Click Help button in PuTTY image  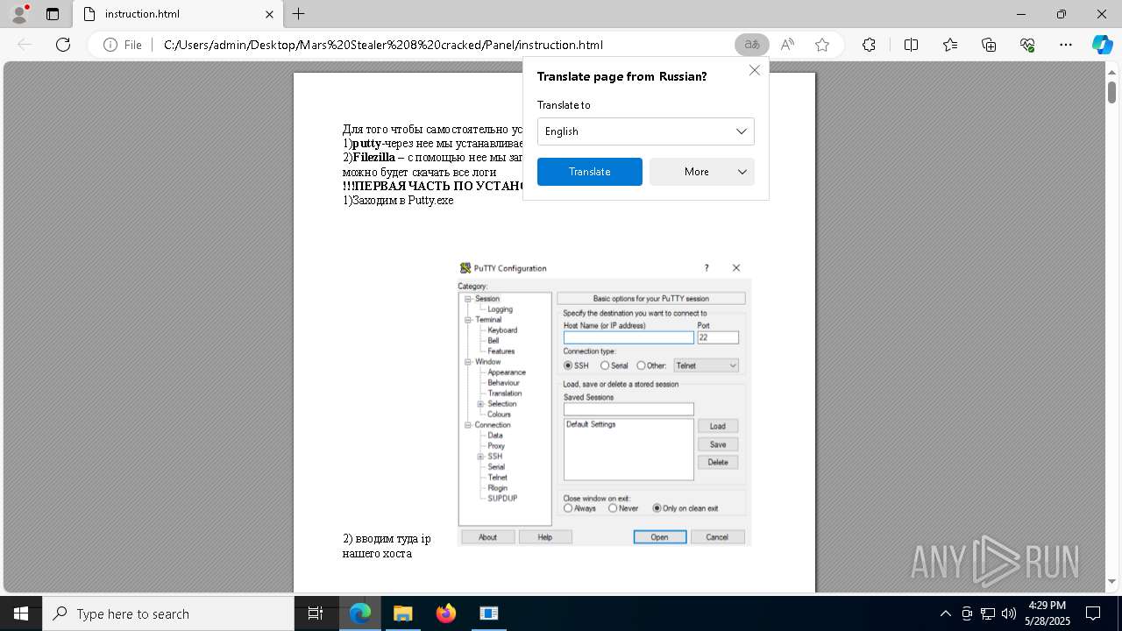click(545, 537)
